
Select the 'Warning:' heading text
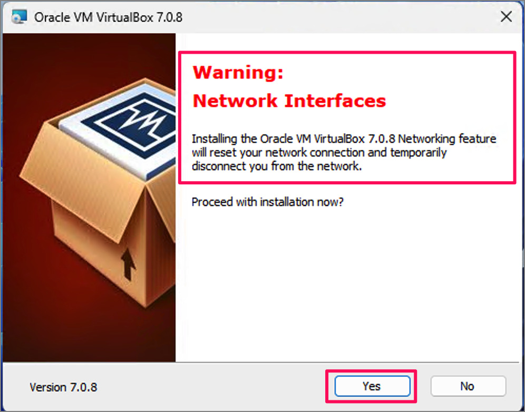pos(237,72)
